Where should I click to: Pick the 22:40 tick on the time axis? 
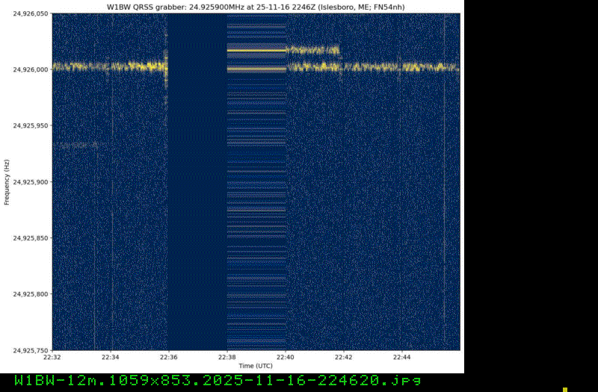[x=286, y=357]
